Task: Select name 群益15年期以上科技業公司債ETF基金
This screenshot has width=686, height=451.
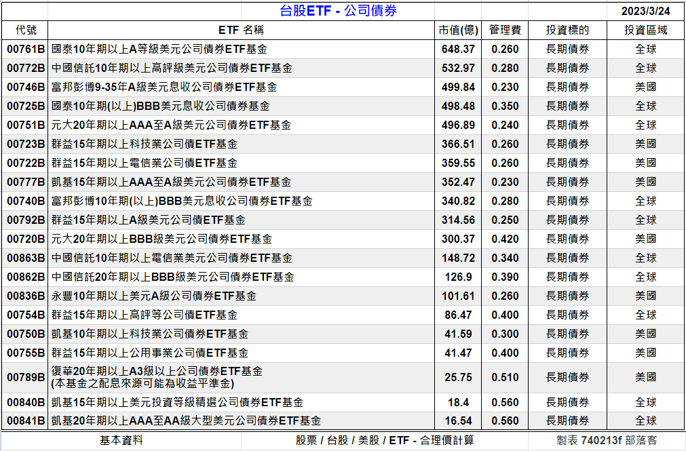Action: pos(145,144)
